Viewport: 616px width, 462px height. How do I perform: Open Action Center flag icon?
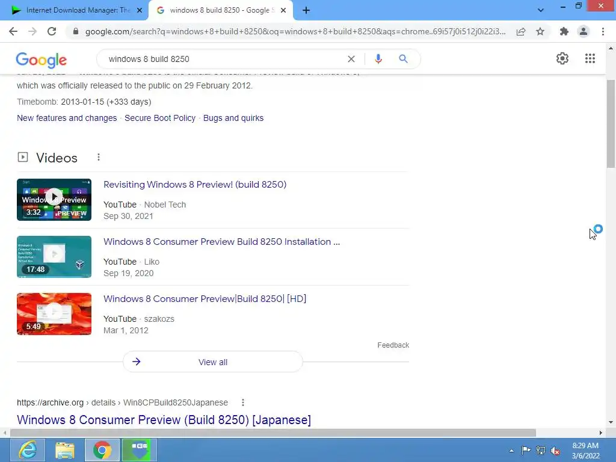(526, 450)
